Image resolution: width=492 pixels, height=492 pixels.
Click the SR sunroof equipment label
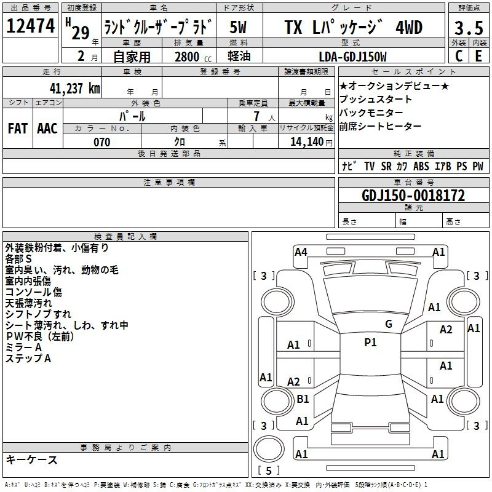[386, 166]
